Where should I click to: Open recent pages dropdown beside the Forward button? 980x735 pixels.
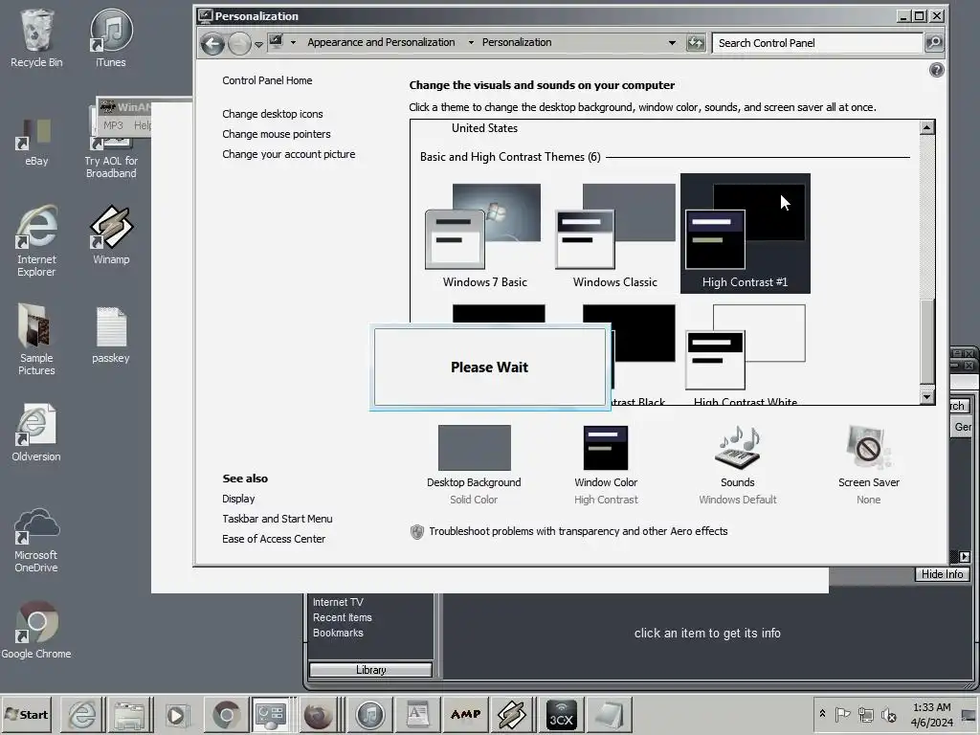[258, 44]
